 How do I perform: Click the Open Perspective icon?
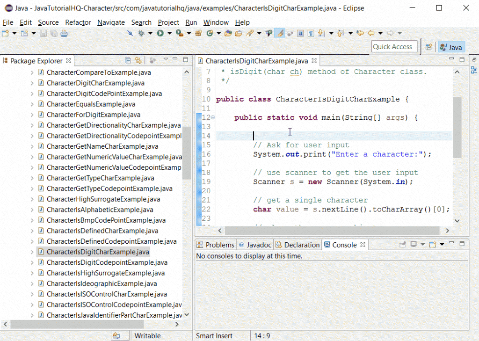coord(428,47)
